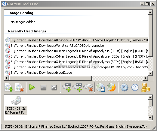Click the Remove Image icon with red X
The width and height of the screenshot is (157, 131).
click(x=20, y=88)
